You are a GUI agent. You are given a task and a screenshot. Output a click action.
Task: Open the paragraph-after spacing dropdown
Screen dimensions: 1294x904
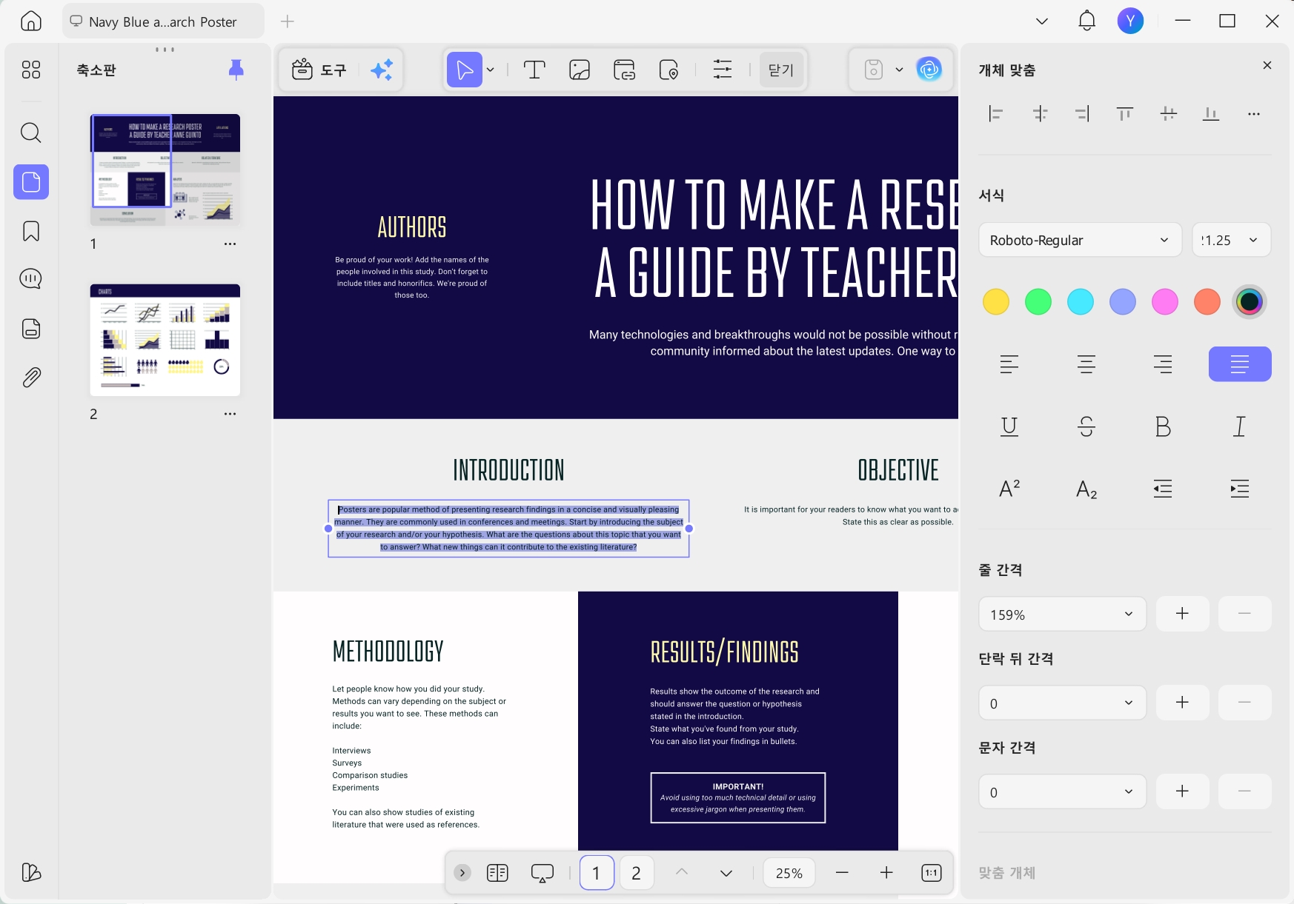coord(1062,703)
